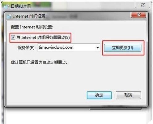Click the 服务器(E): label
This screenshot has width=153, height=124.
point(27,48)
